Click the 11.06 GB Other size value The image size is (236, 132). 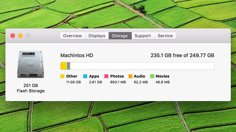(x=73, y=82)
